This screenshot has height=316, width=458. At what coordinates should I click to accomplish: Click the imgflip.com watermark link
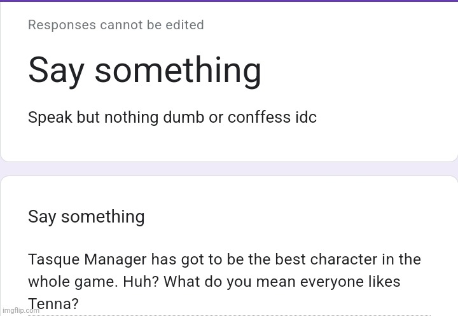tap(20, 310)
